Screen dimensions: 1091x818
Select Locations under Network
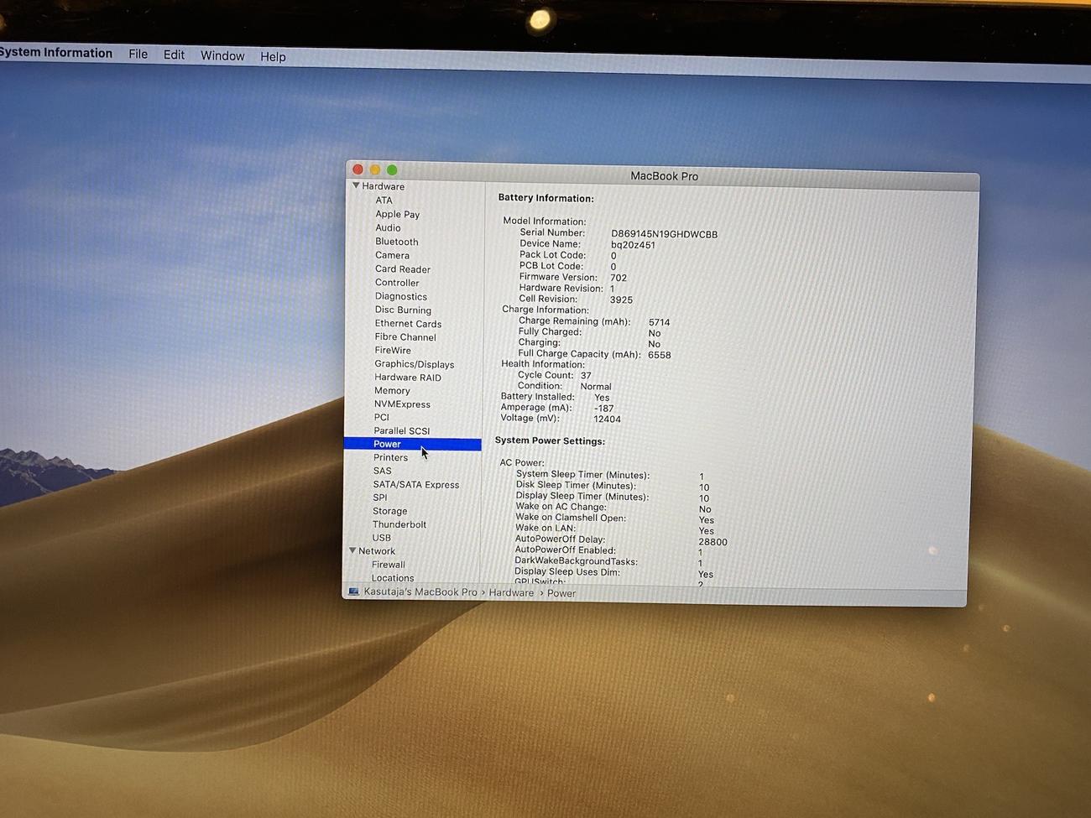[393, 578]
